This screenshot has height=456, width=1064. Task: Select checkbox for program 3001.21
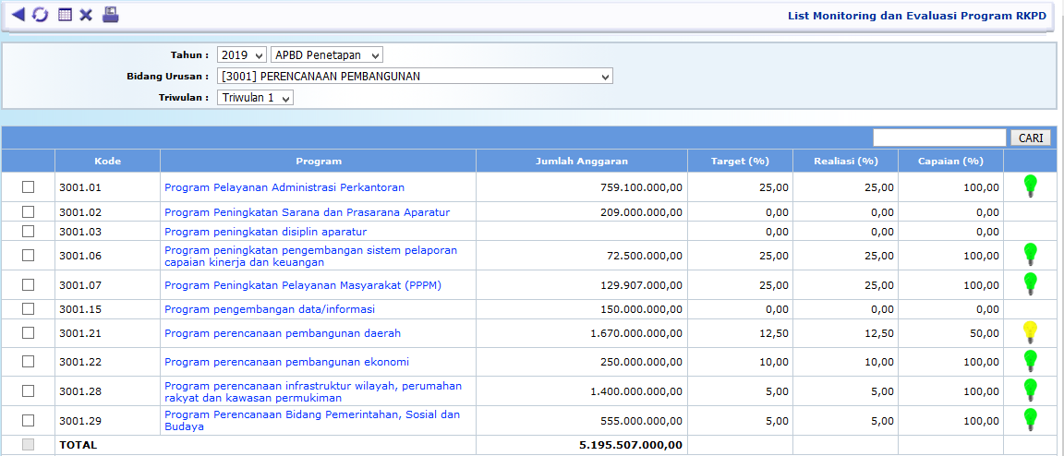[28, 333]
